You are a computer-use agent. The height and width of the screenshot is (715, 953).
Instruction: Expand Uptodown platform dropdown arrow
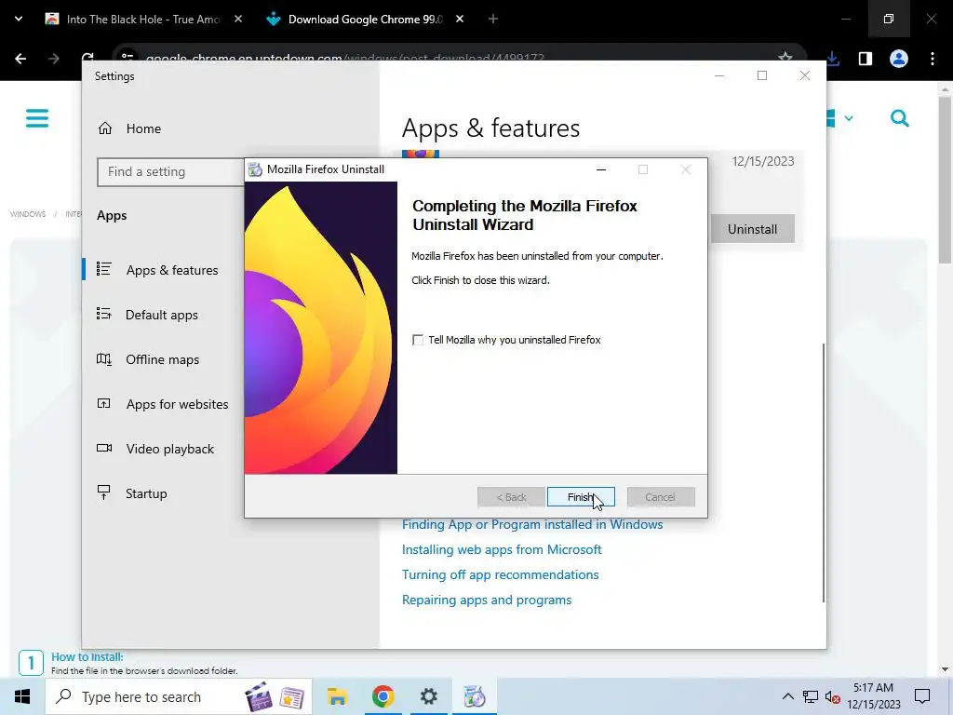click(x=849, y=118)
